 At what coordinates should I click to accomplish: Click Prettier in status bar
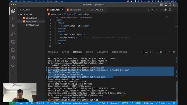(x=161, y=103)
